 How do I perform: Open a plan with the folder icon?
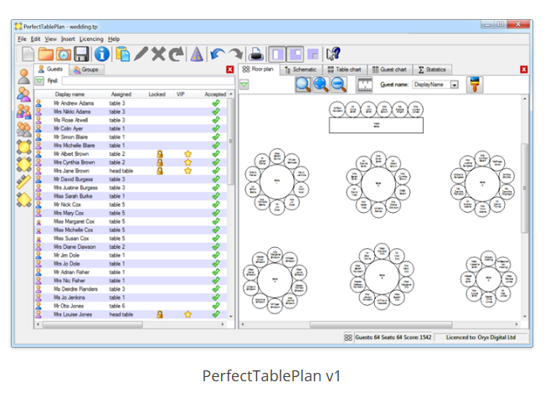[x=45, y=54]
